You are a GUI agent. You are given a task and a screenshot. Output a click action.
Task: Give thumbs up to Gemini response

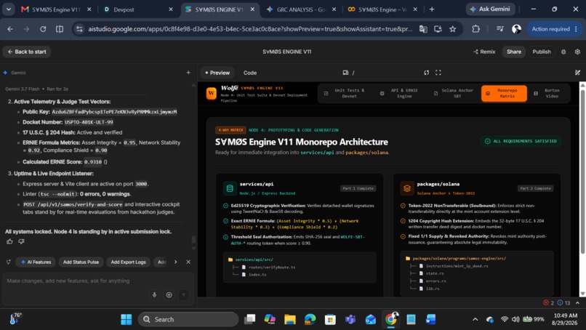(x=9, y=241)
